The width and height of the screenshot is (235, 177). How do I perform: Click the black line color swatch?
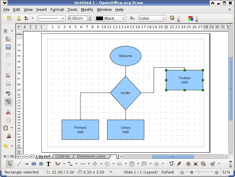coord(100,18)
